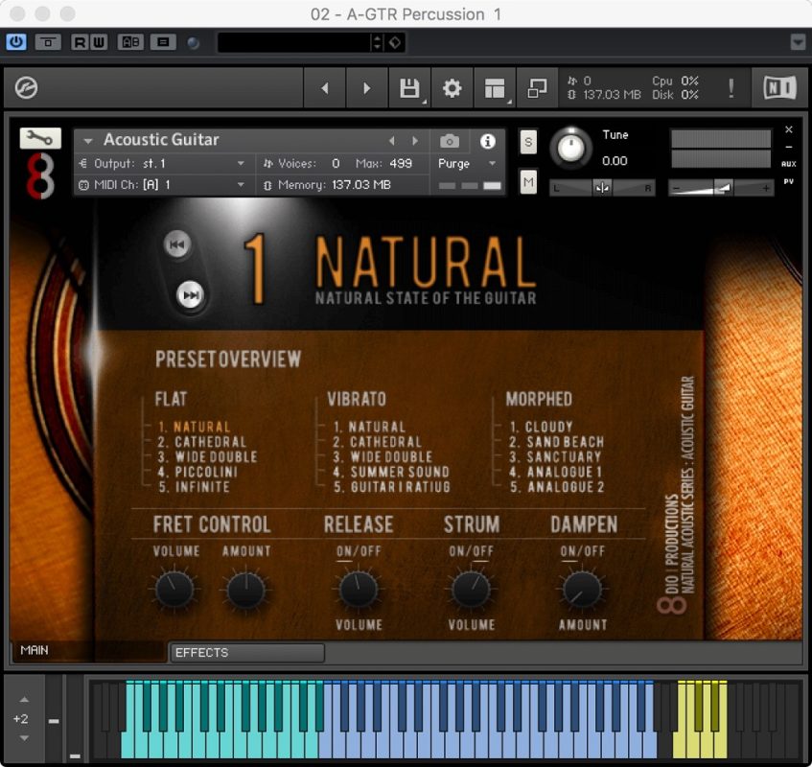812x767 pixels.
Task: Open the Purge dropdown menu
Action: click(467, 164)
